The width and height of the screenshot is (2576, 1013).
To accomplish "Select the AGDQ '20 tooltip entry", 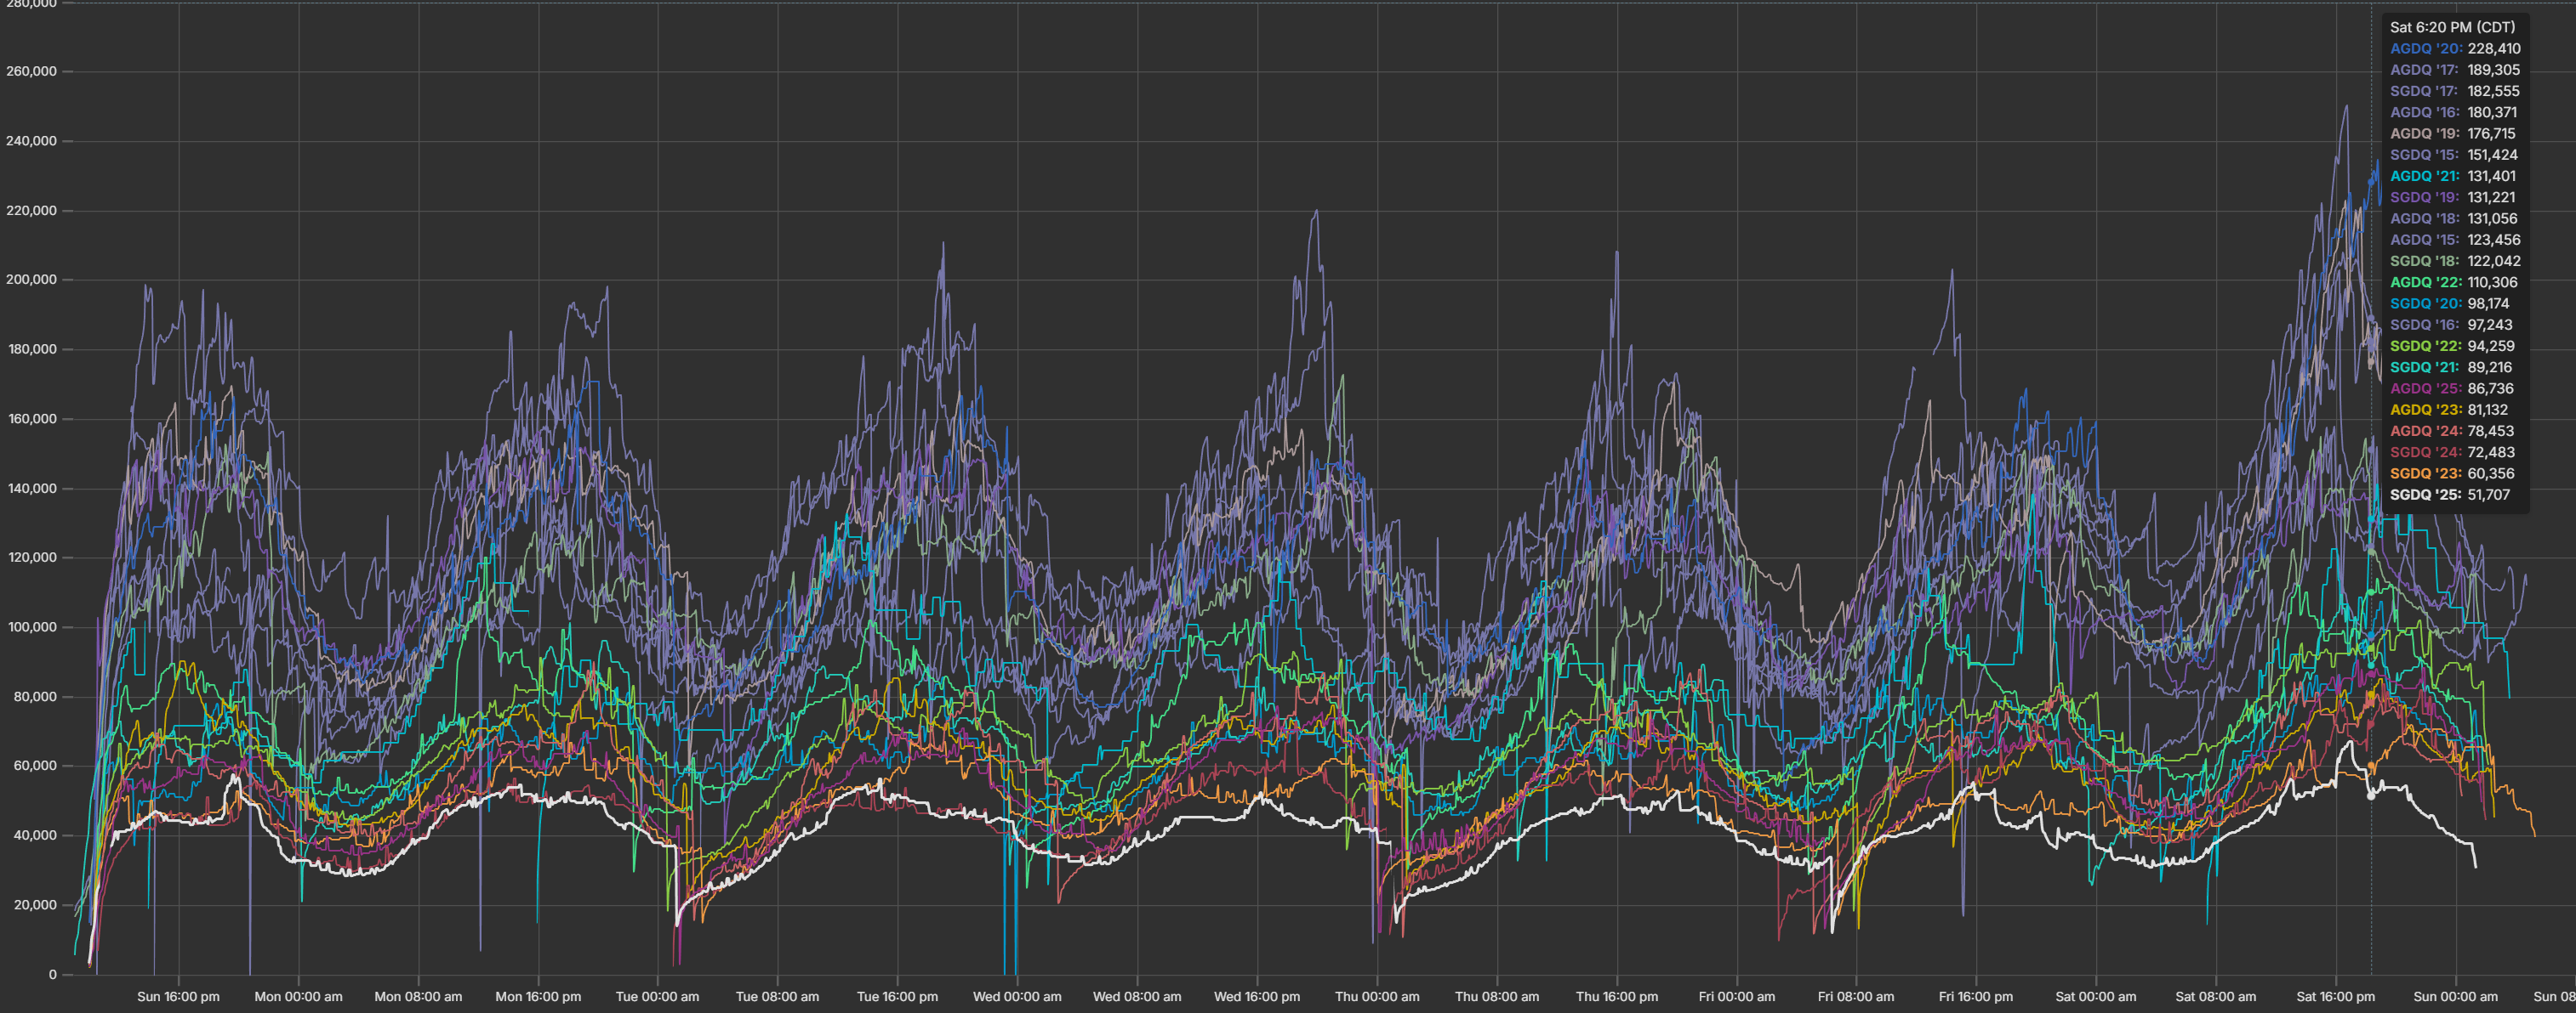I will (x=2455, y=49).
